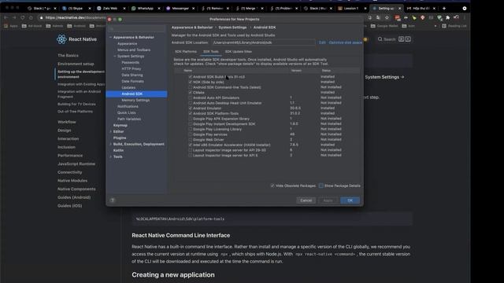Select Quick Lists in settings tree
Viewport: 504px width, 283px height.
tap(126, 112)
